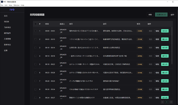
Task: Check the box for row 3
Action: point(35,47)
